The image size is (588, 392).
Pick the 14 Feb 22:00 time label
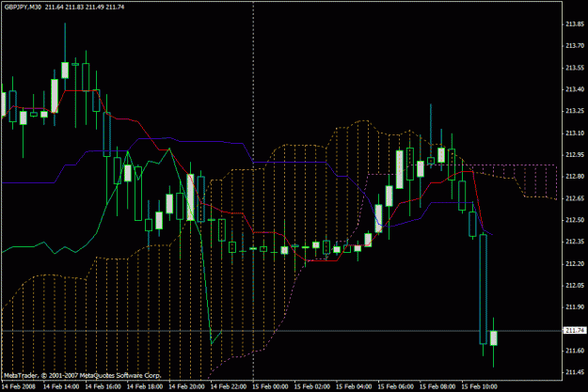(229, 386)
